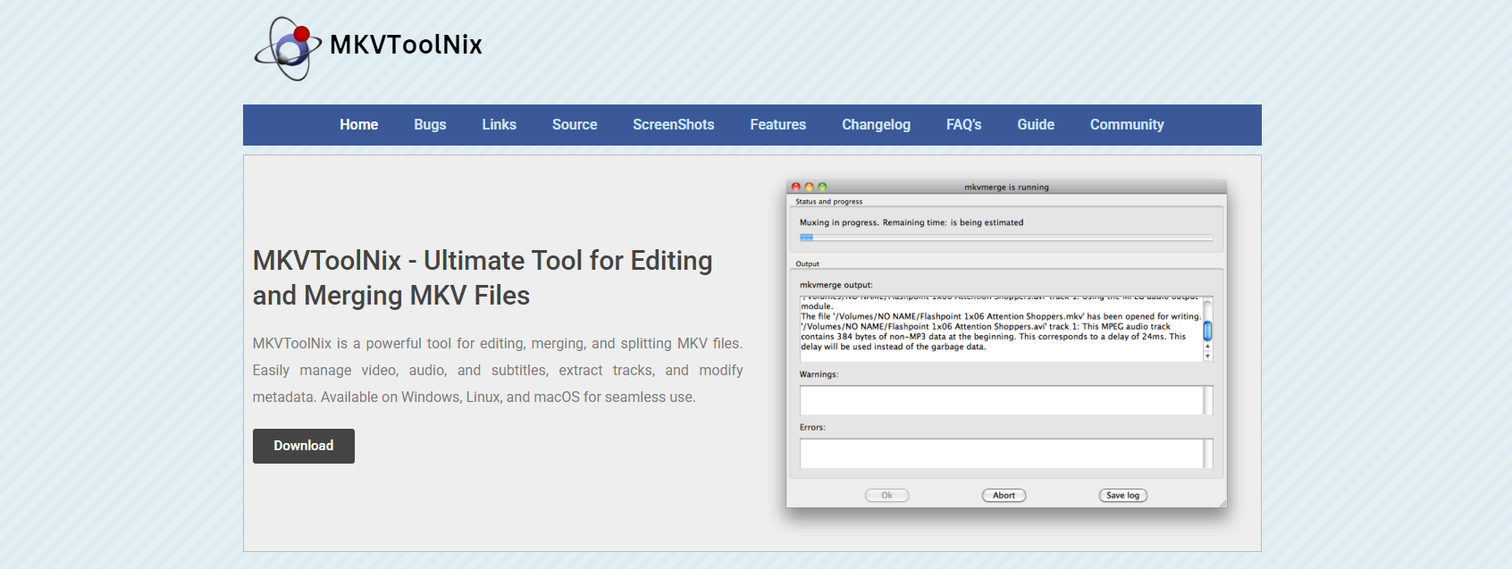Click the Download button

tap(304, 446)
